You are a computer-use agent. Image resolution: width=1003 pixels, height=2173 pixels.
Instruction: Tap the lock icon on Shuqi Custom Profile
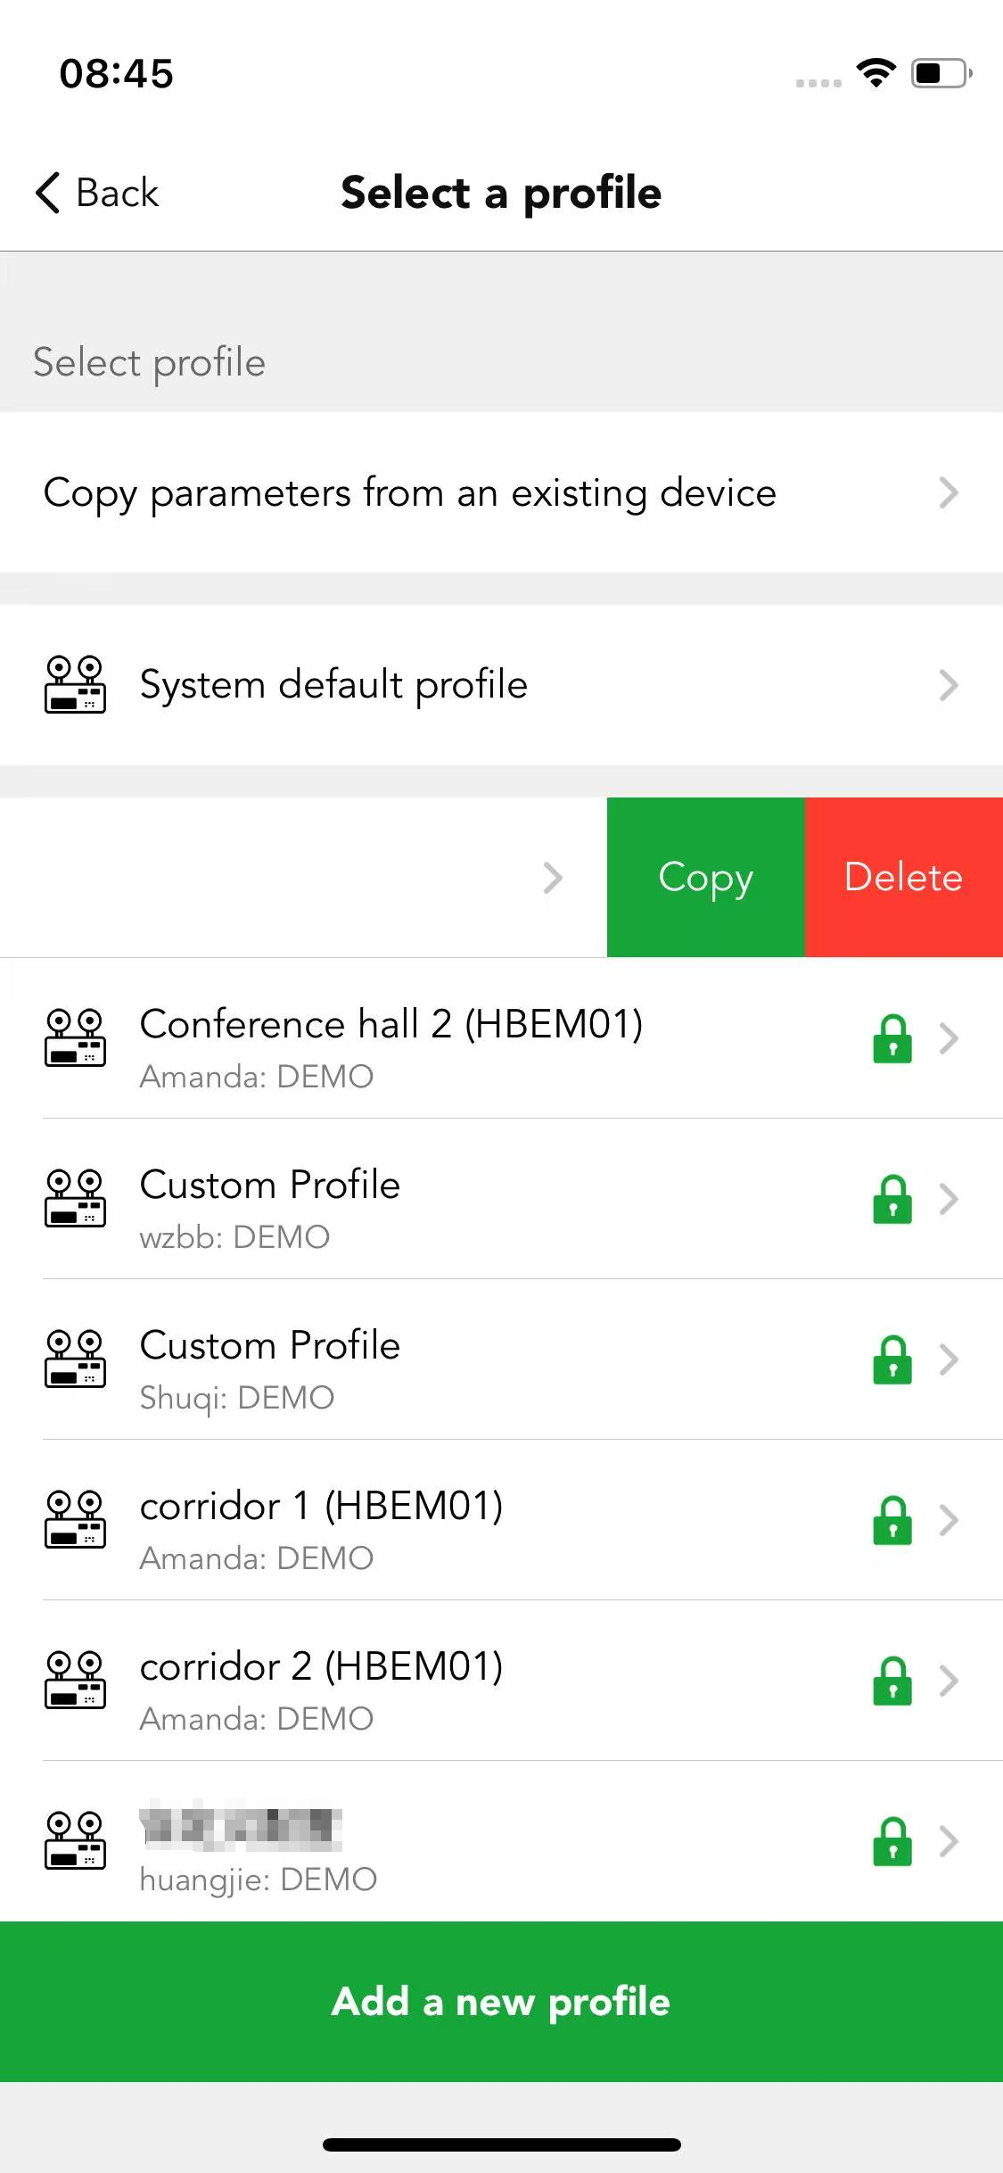coord(892,1359)
